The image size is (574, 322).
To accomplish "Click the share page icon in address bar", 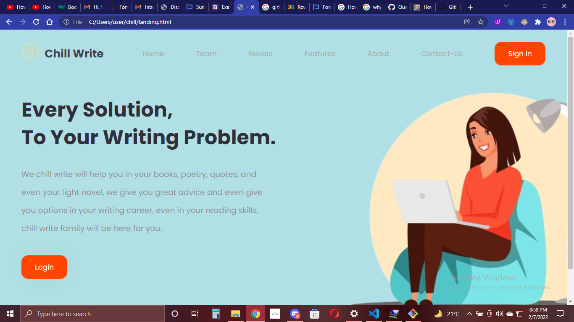I will (x=467, y=22).
